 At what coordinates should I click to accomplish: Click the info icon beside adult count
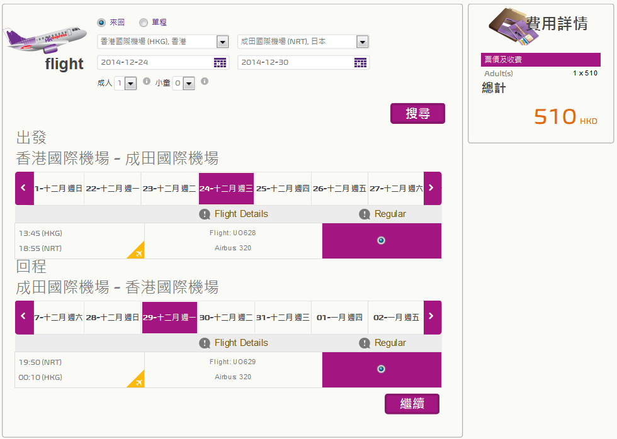click(x=147, y=82)
